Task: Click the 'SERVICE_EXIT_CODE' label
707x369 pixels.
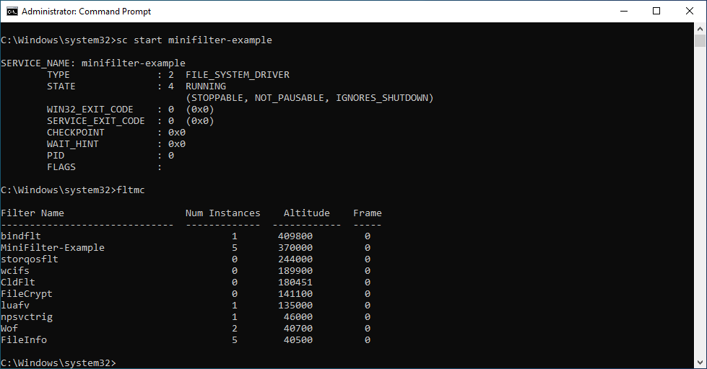Action: tap(96, 120)
